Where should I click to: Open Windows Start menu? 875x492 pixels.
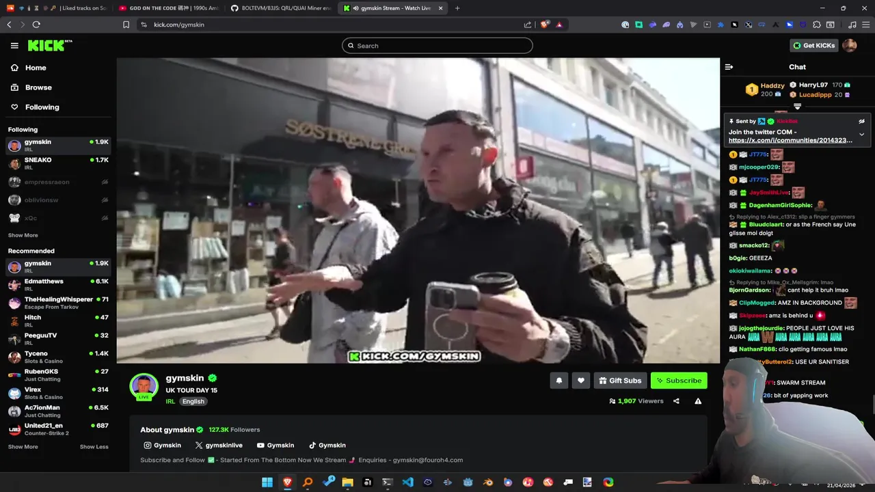coord(267,482)
